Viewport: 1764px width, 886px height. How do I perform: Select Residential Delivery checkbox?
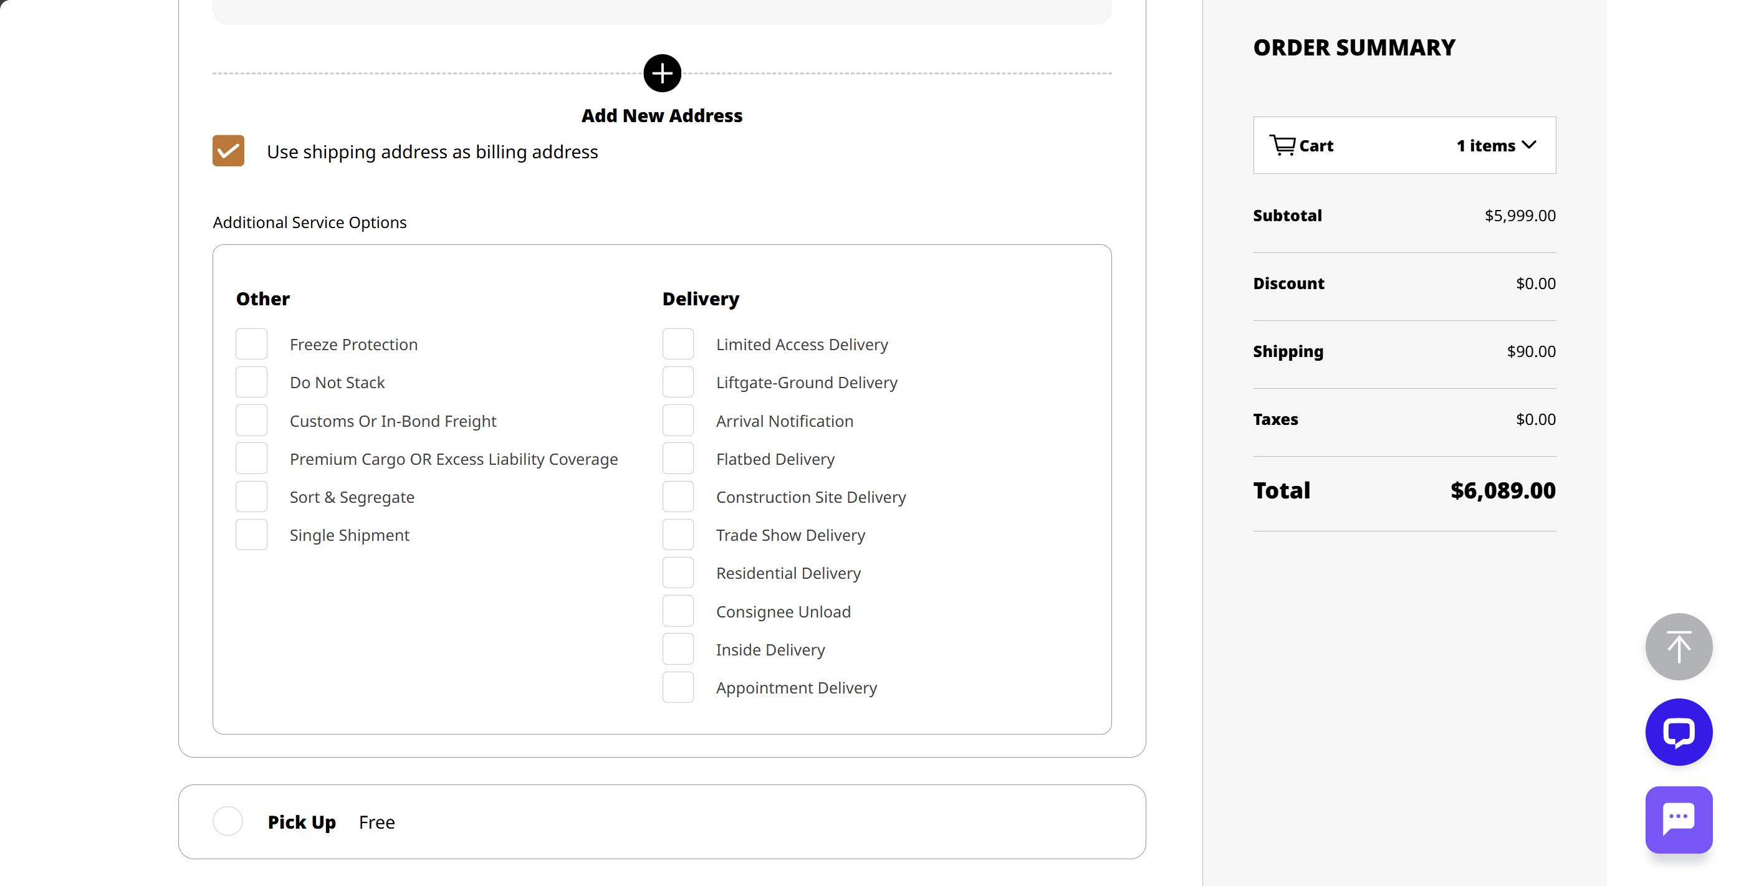(x=678, y=573)
